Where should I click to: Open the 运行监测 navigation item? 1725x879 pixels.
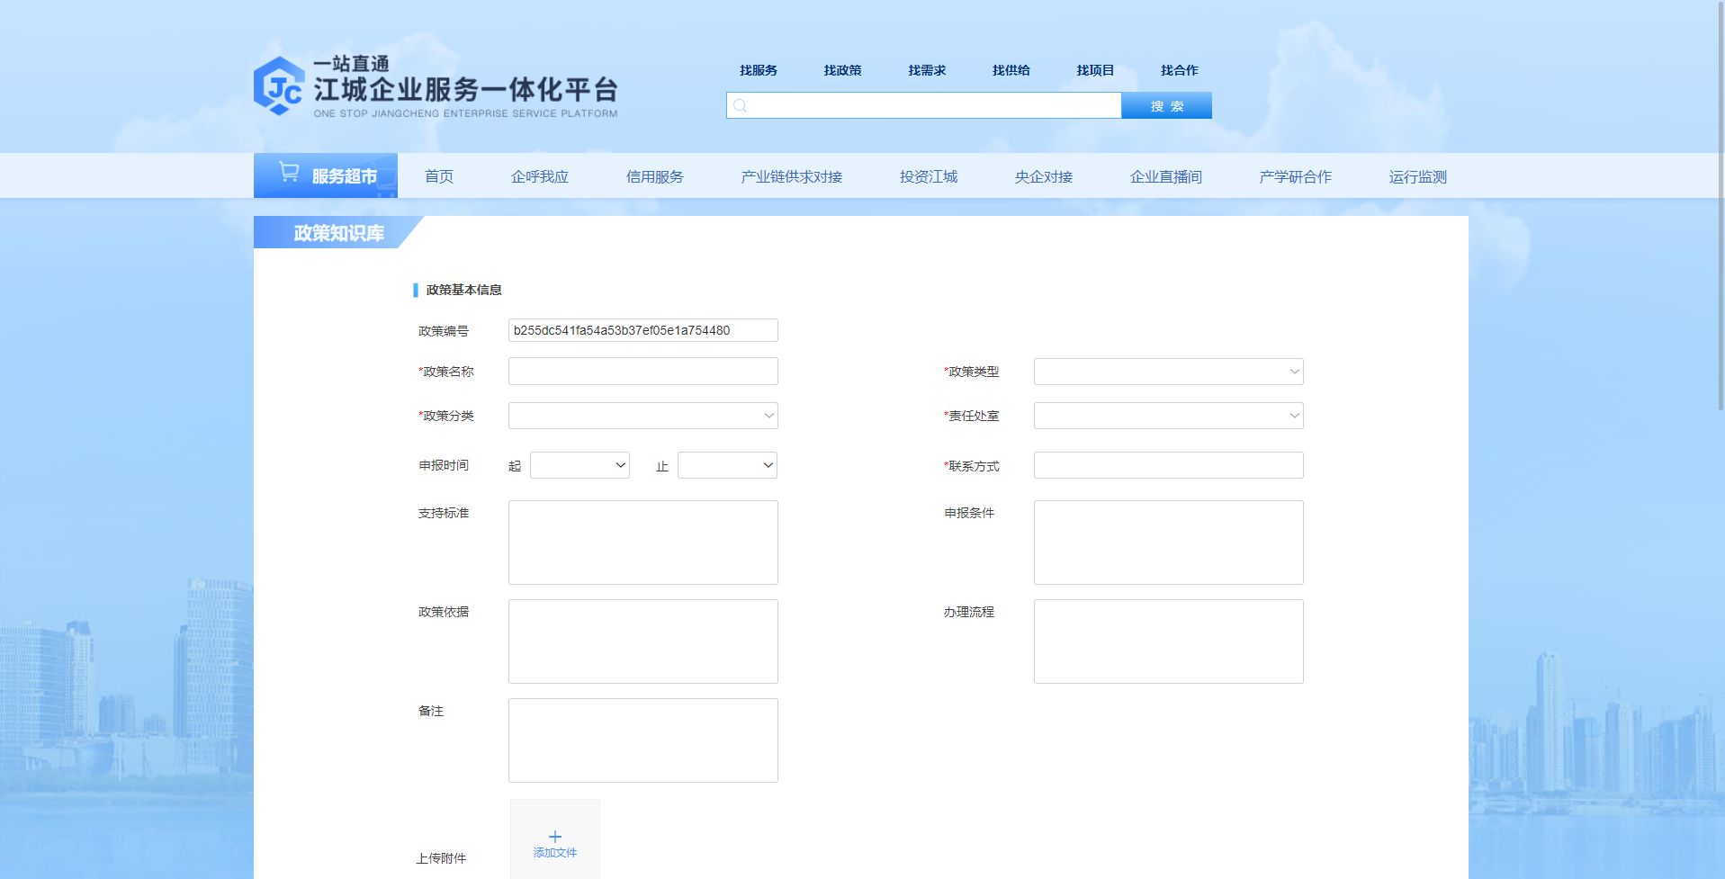pos(1417,176)
